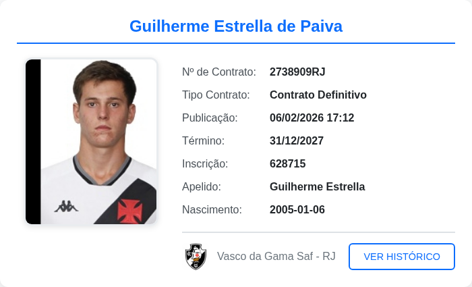This screenshot has width=472, height=287.
Task: Click the Apelido label
Action: 202,186
